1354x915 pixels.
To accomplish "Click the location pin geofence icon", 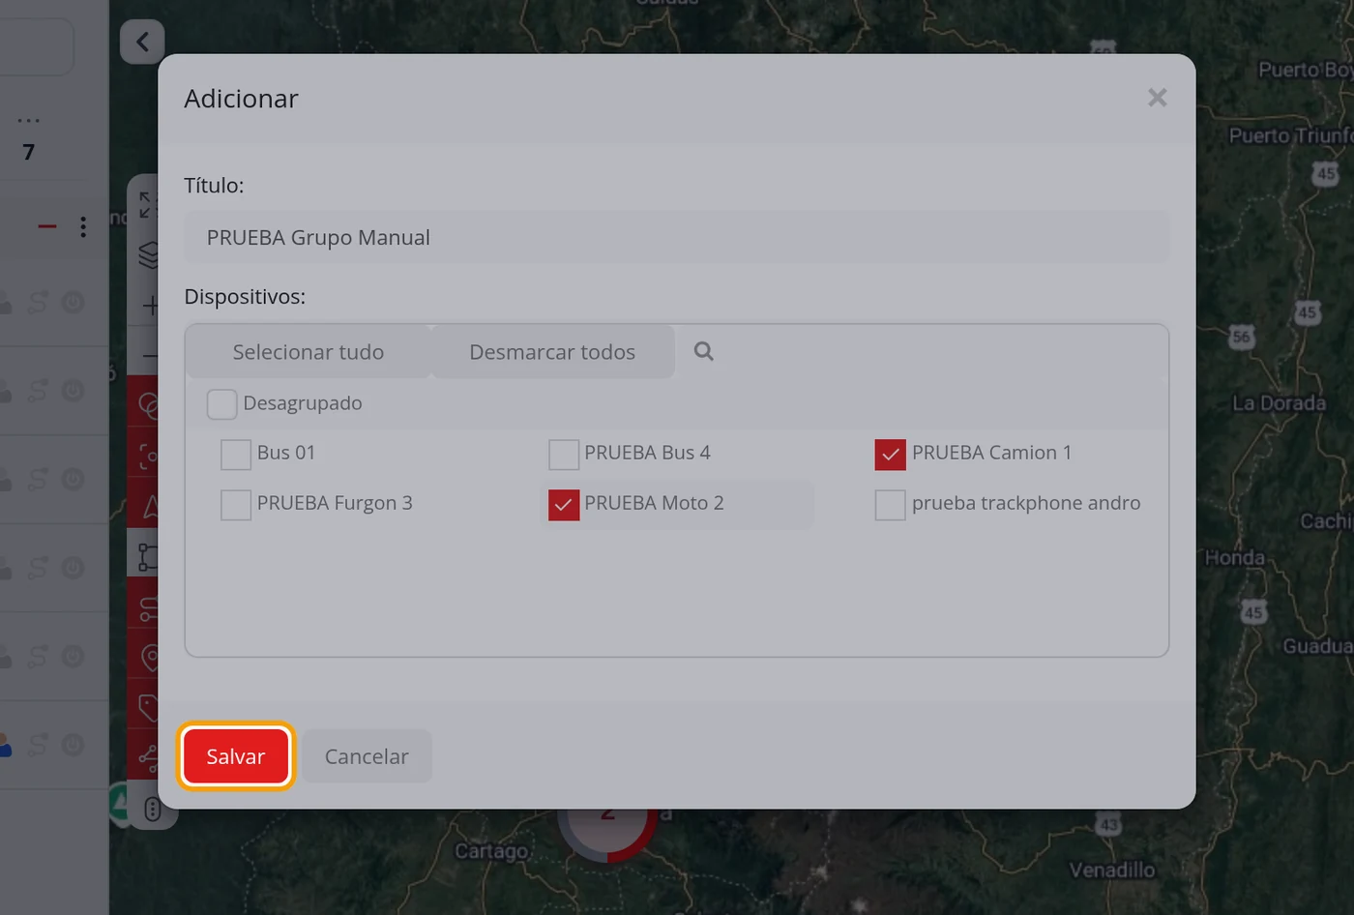I will point(149,658).
